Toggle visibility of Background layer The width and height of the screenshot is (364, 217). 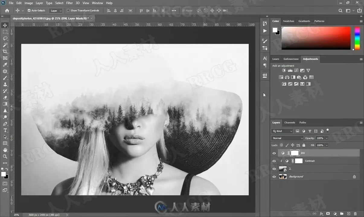point(274,177)
